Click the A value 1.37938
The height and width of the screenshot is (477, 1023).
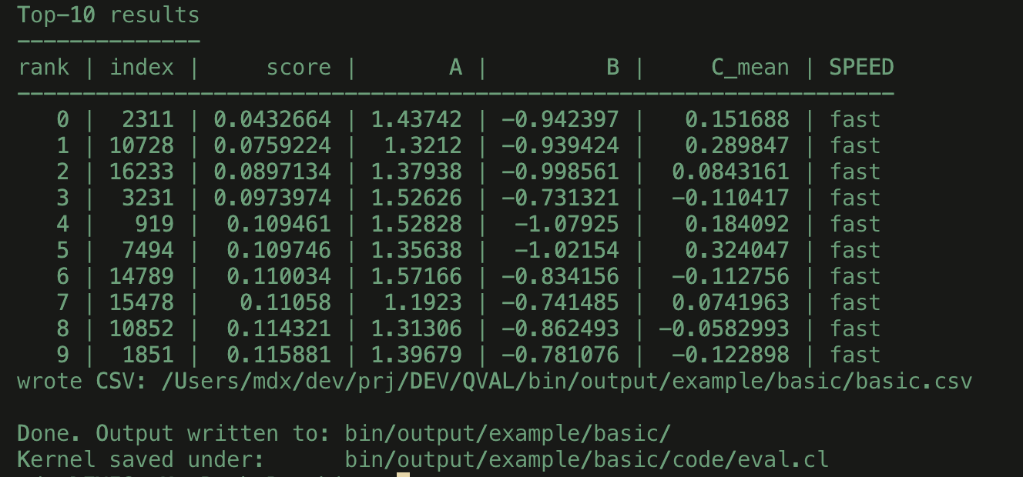pyautogui.click(x=416, y=172)
